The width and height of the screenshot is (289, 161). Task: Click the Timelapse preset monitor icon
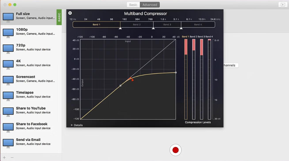[8, 96]
